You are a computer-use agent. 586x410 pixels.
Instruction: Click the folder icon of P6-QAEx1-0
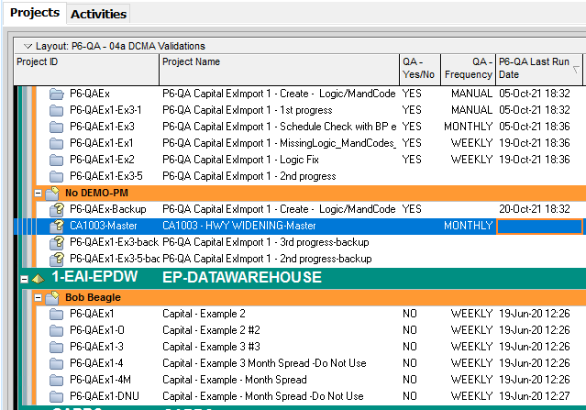coord(57,330)
